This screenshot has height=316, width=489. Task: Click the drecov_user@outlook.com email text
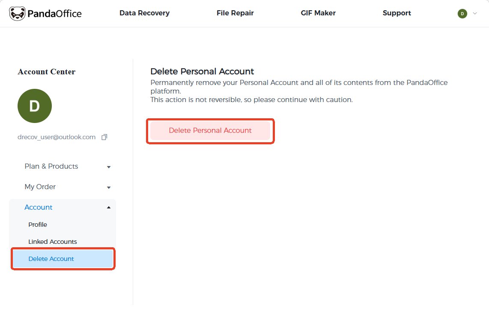57,137
